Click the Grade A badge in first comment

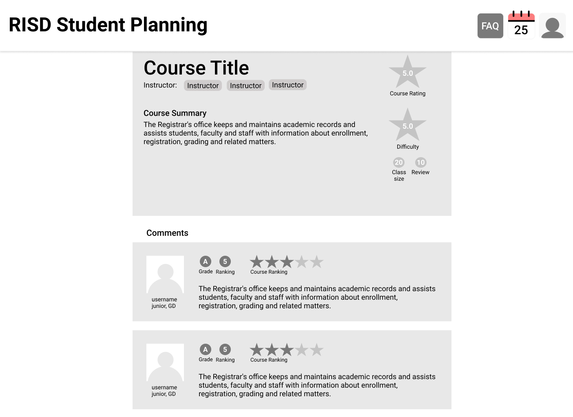[206, 261]
